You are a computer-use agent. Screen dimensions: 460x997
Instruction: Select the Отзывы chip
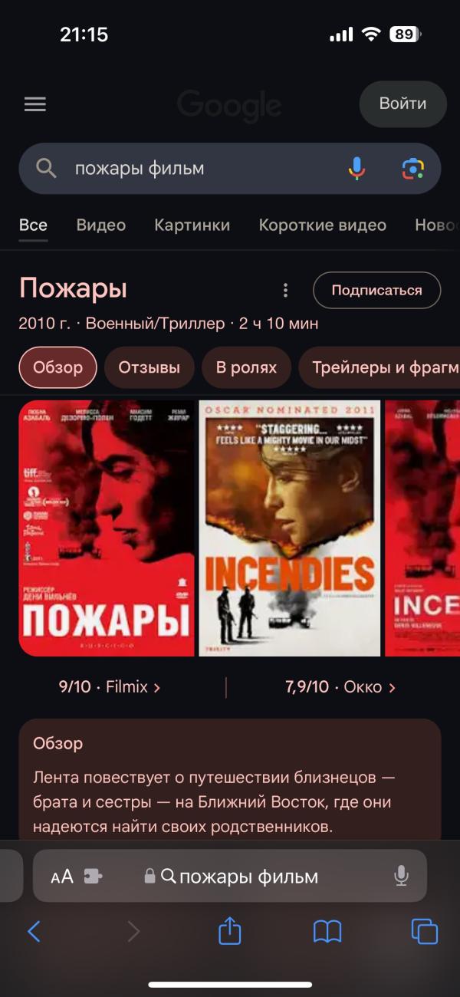click(x=149, y=367)
